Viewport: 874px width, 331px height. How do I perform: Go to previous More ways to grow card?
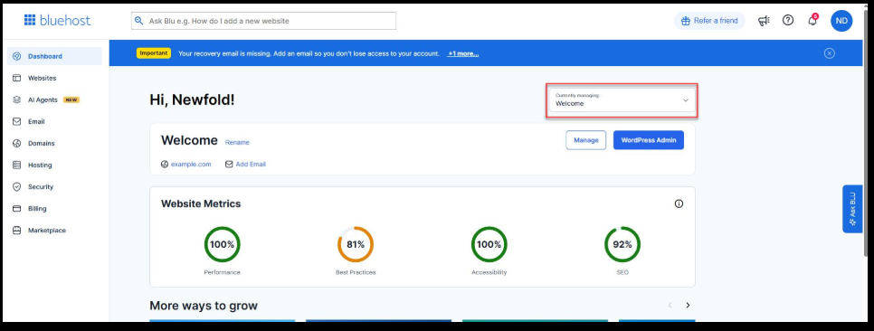pyautogui.click(x=670, y=306)
